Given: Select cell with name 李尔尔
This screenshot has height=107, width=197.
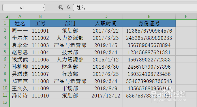Looking at the screenshot, I should point(20,38).
